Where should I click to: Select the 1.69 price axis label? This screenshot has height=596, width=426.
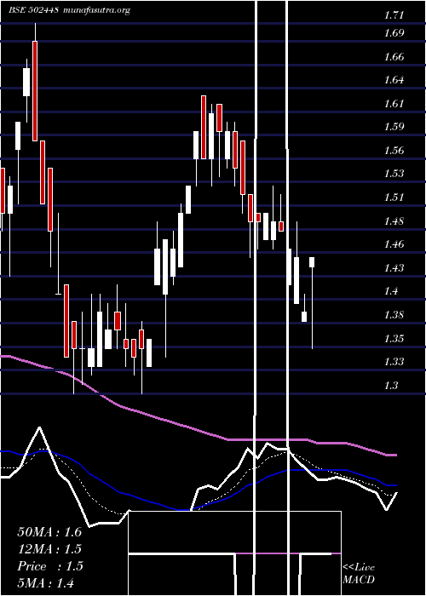coord(394,33)
